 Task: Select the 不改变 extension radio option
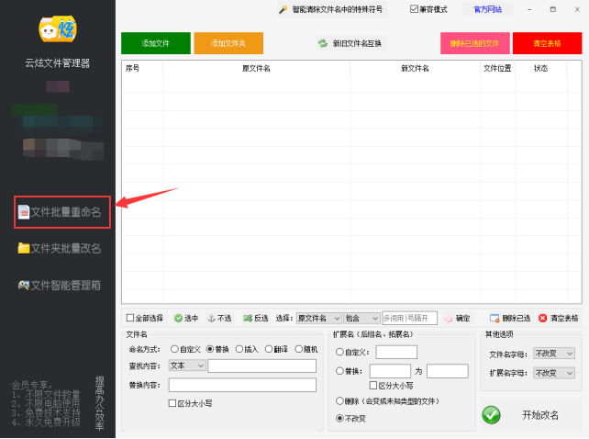pos(339,418)
